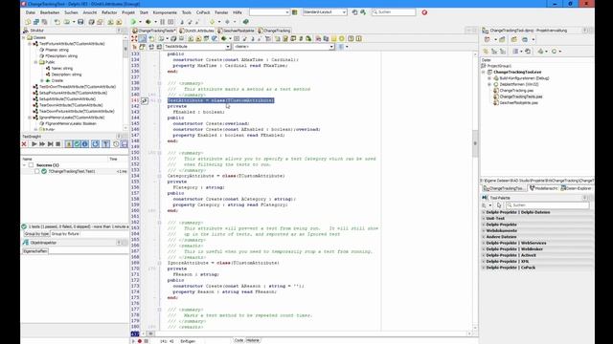The image size is (613, 344).
Task: Click the History tab at editor bottom
Action: (253, 340)
